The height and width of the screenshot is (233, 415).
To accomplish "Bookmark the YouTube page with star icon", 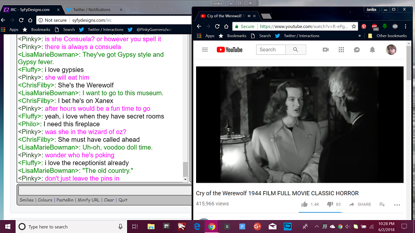I will (x=354, y=26).
